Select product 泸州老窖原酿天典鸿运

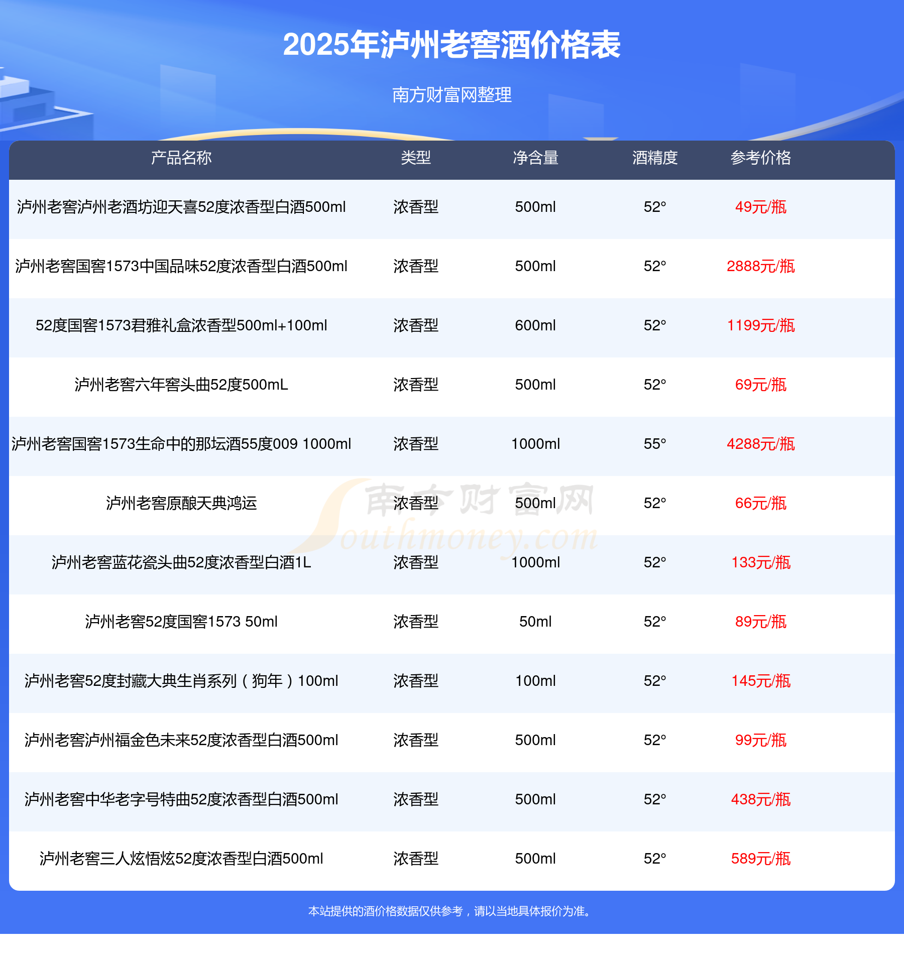[x=181, y=503]
